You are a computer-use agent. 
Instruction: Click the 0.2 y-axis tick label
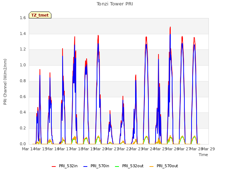point(23,128)
